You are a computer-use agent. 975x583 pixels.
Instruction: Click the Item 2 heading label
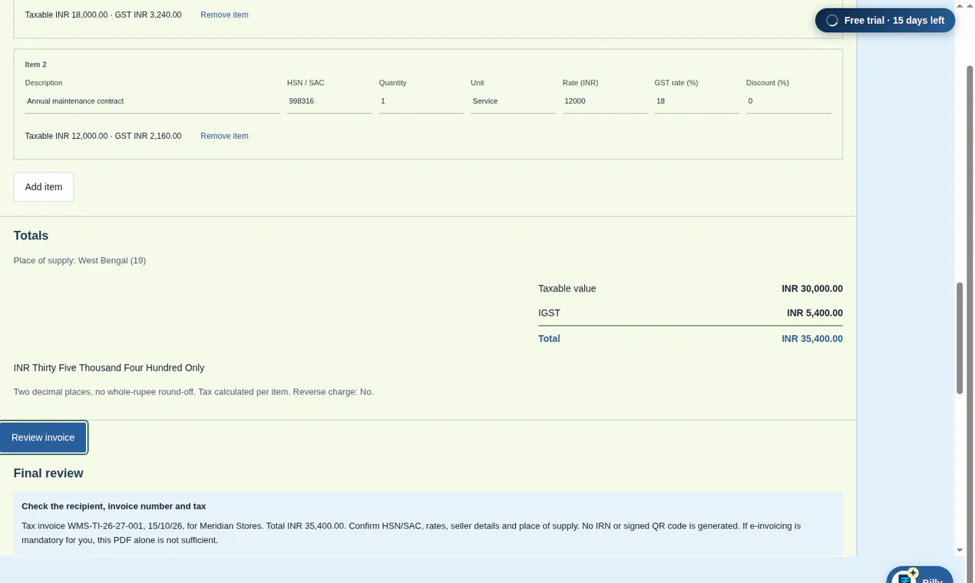click(x=36, y=64)
